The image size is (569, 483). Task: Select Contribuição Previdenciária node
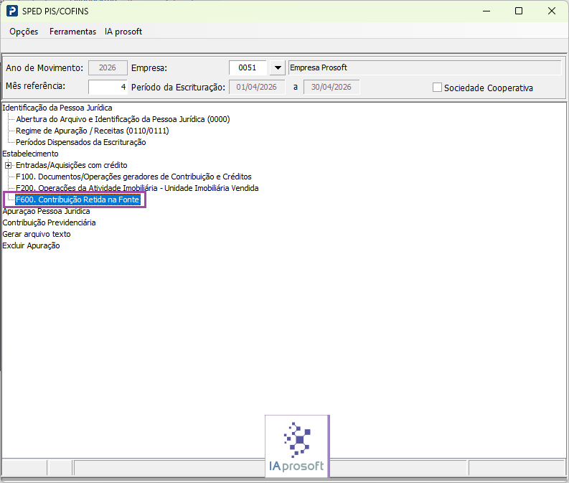coord(49,222)
